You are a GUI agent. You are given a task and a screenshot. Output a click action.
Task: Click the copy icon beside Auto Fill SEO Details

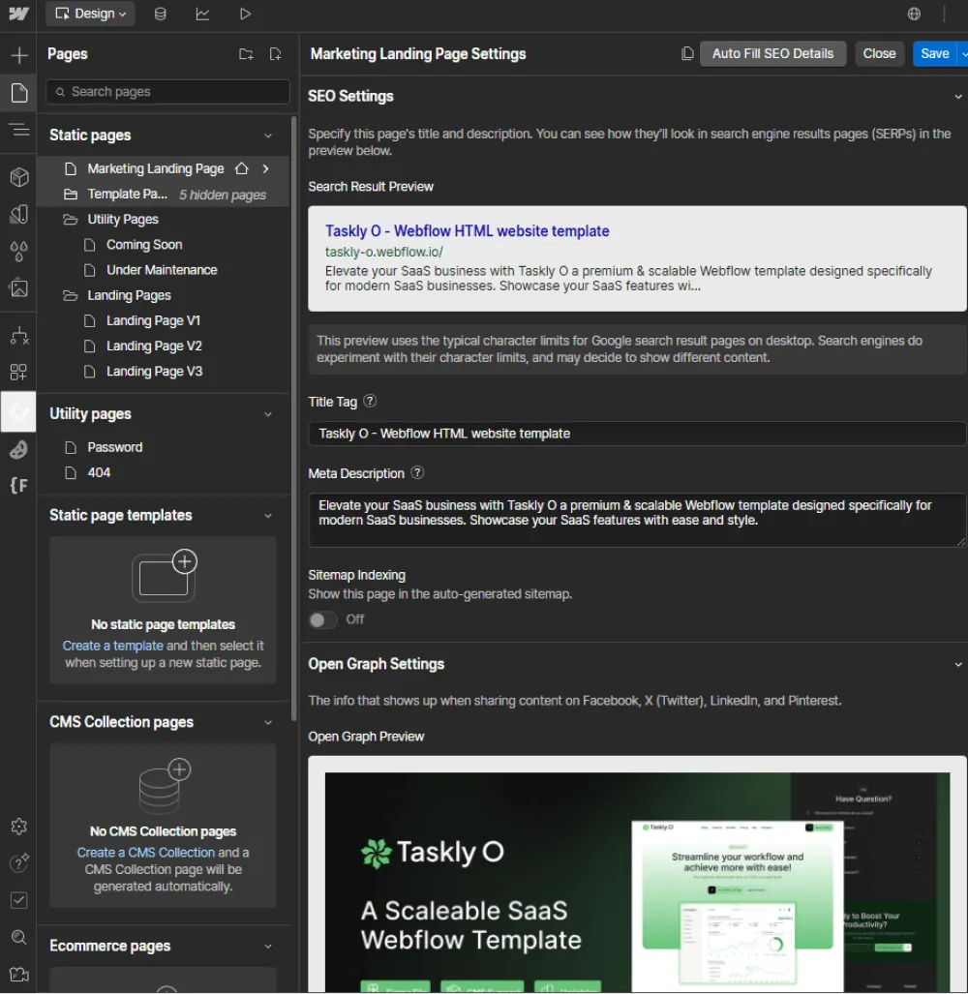(x=687, y=54)
